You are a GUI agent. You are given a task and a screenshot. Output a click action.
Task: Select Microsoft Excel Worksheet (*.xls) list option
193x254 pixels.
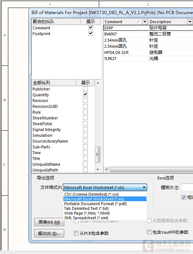point(105,199)
